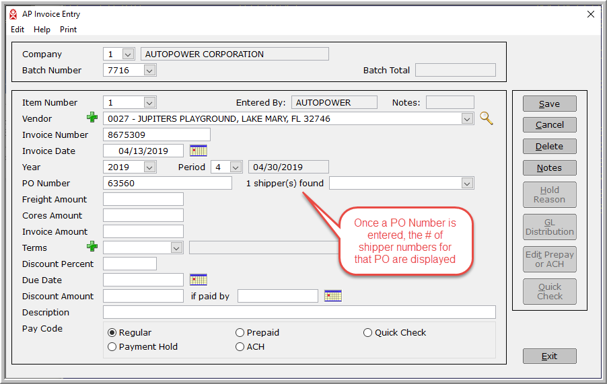Open the 'if paid by' calendar icon
This screenshot has width=607, height=384.
(x=333, y=296)
